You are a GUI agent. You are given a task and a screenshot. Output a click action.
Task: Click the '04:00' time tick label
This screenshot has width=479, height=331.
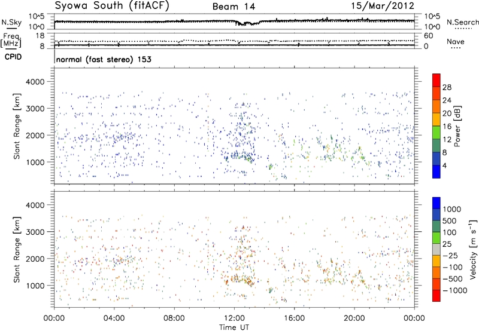point(114,318)
